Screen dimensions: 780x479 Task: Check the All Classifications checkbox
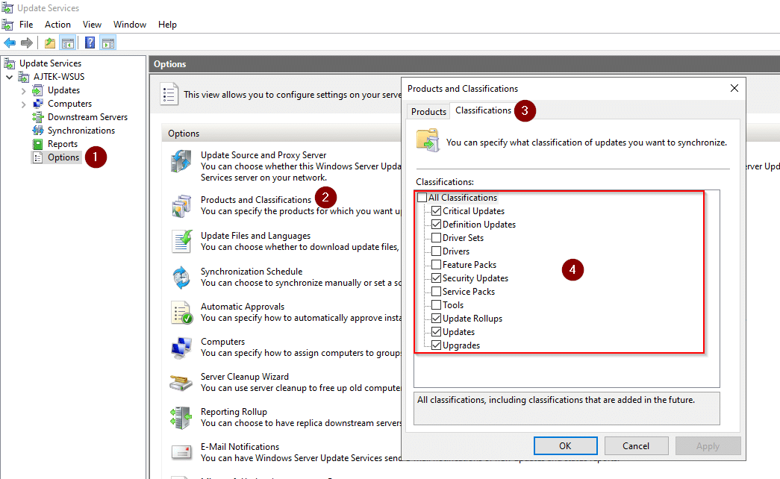(422, 198)
